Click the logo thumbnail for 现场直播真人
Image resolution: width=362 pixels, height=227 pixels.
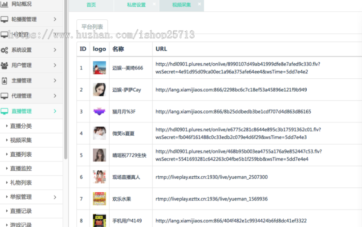click(x=99, y=177)
